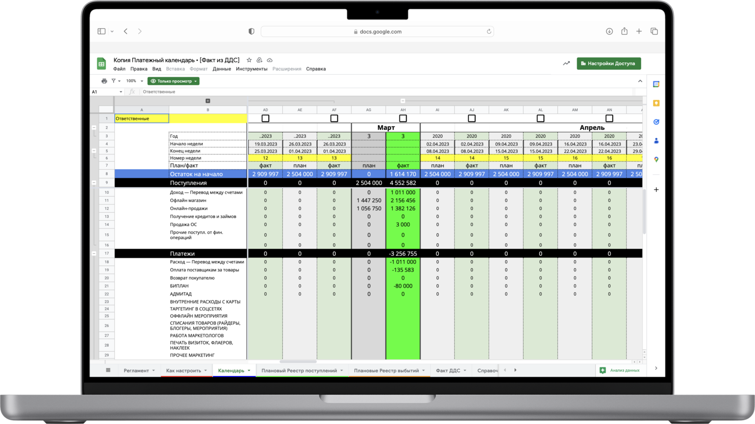
Task: Open the zoom 100% dropdown
Action: tap(134, 81)
